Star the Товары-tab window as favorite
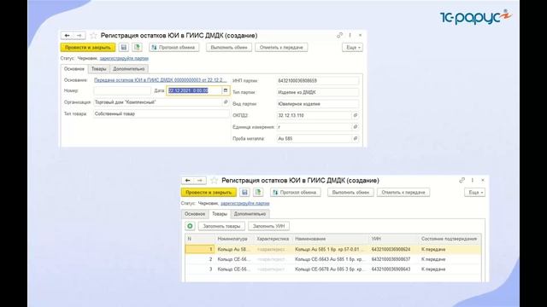The height and width of the screenshot is (307, 547). (x=215, y=180)
